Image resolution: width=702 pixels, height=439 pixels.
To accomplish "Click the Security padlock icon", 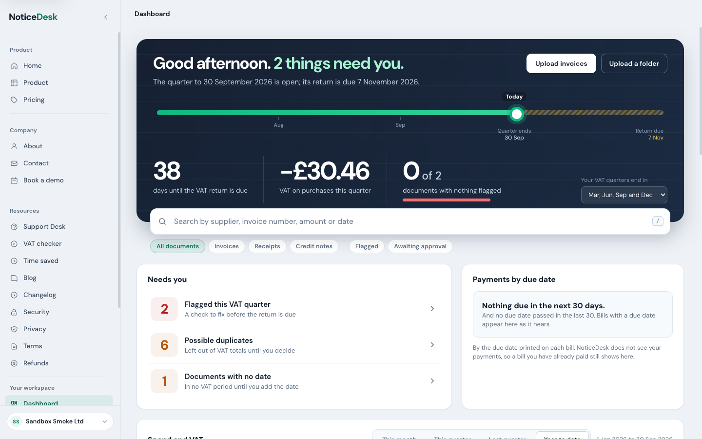I will 14,312.
